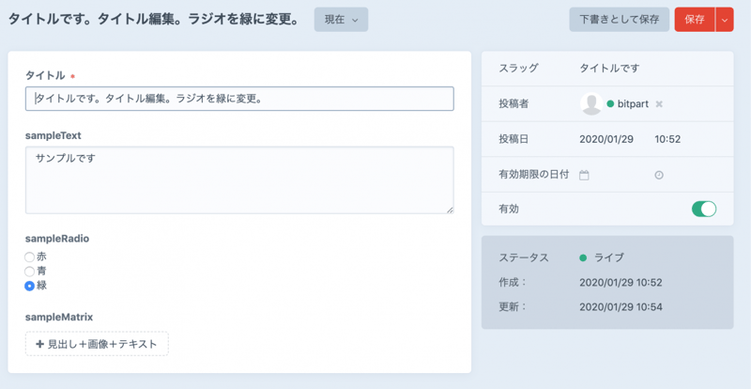Click the author avatar image
The width and height of the screenshot is (751, 389).
[591, 103]
